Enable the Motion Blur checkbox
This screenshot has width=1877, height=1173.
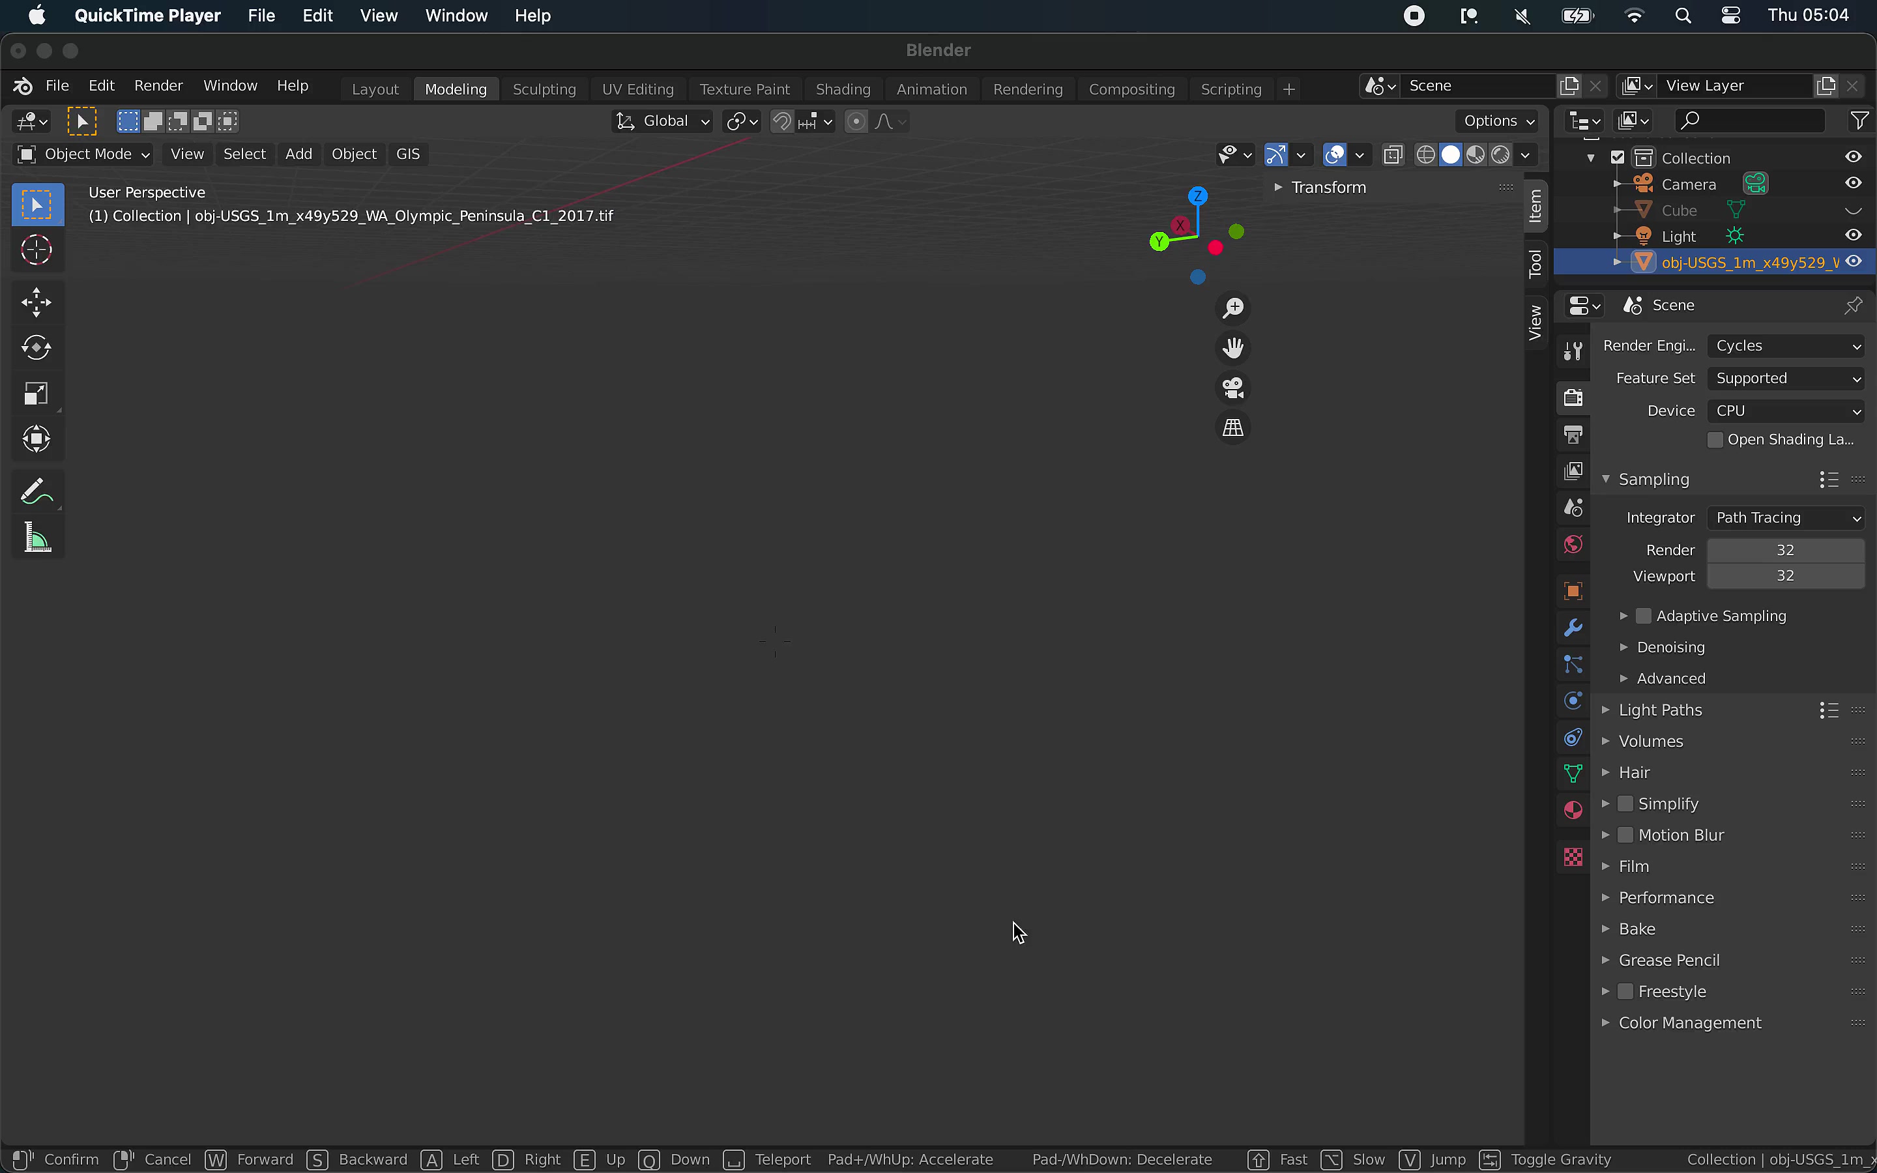click(1625, 835)
